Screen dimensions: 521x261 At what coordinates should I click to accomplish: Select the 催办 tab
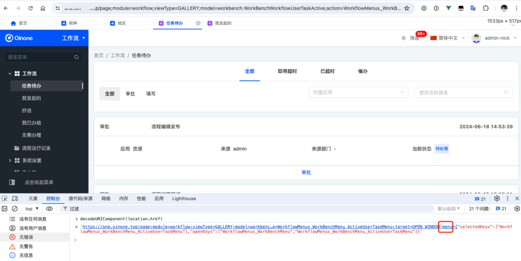coord(363,71)
